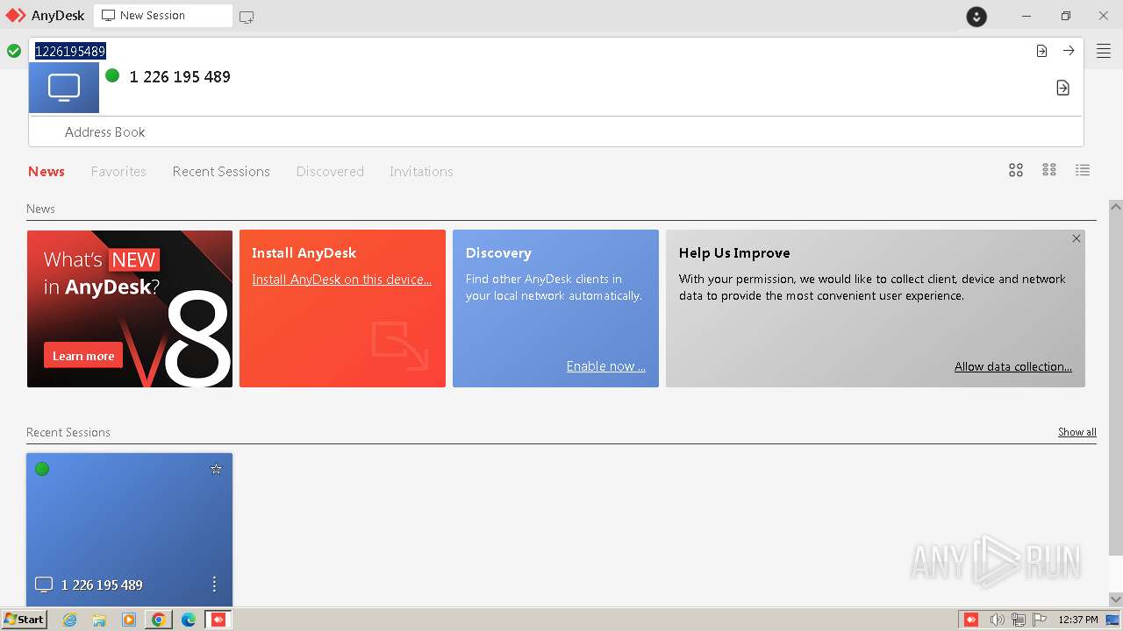Click the What's NEW in AnyDesk card
Image resolution: width=1123 pixels, height=631 pixels.
point(130,308)
